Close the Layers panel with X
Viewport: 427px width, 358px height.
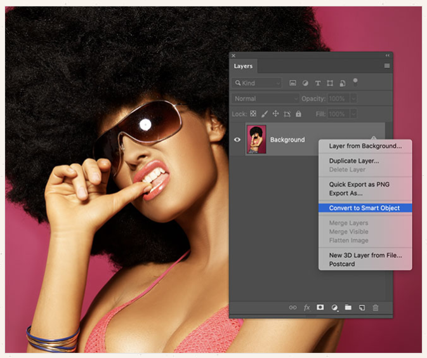pyautogui.click(x=233, y=56)
